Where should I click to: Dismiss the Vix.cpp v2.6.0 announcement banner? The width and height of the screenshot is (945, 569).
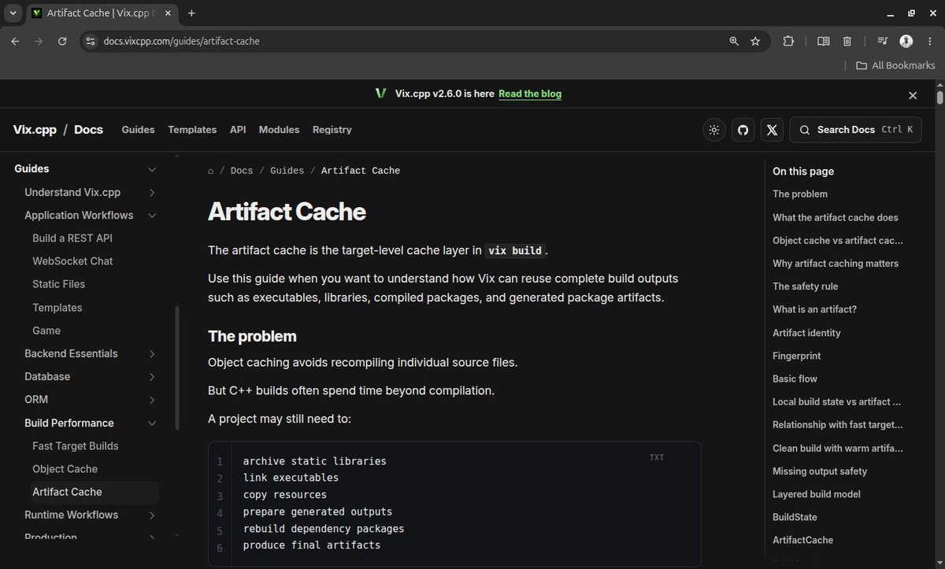(x=913, y=95)
